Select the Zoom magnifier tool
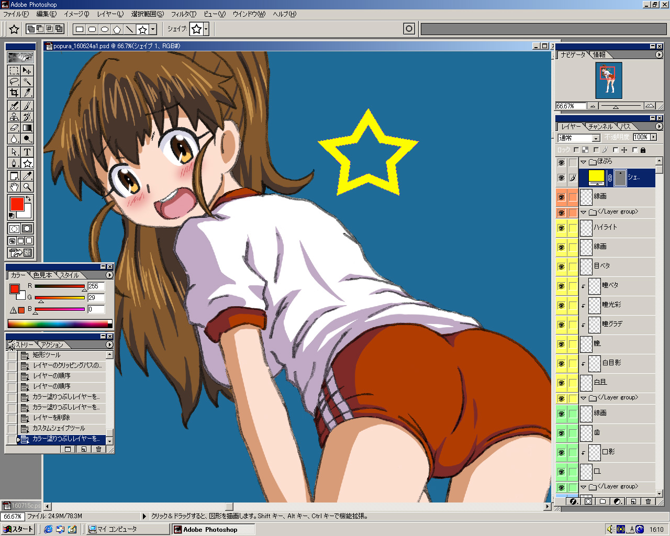This screenshot has height=536, width=670. point(27,187)
